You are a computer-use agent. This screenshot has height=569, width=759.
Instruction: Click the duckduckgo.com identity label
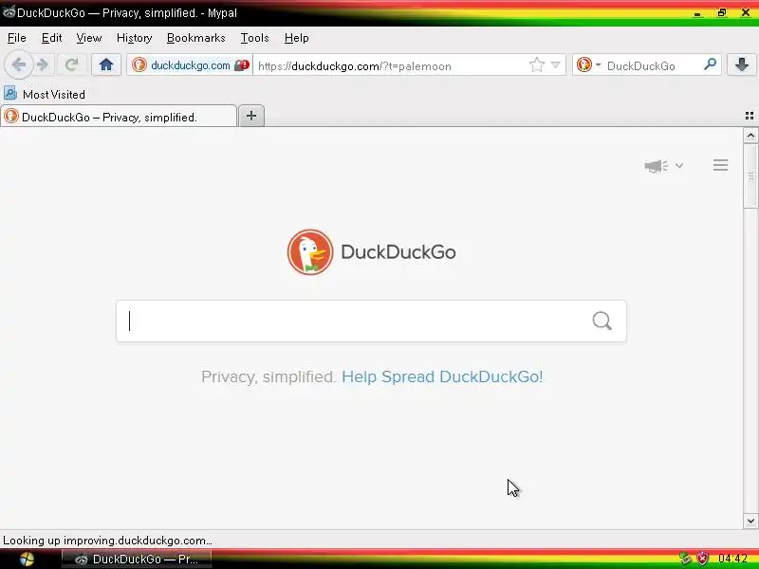pos(191,65)
